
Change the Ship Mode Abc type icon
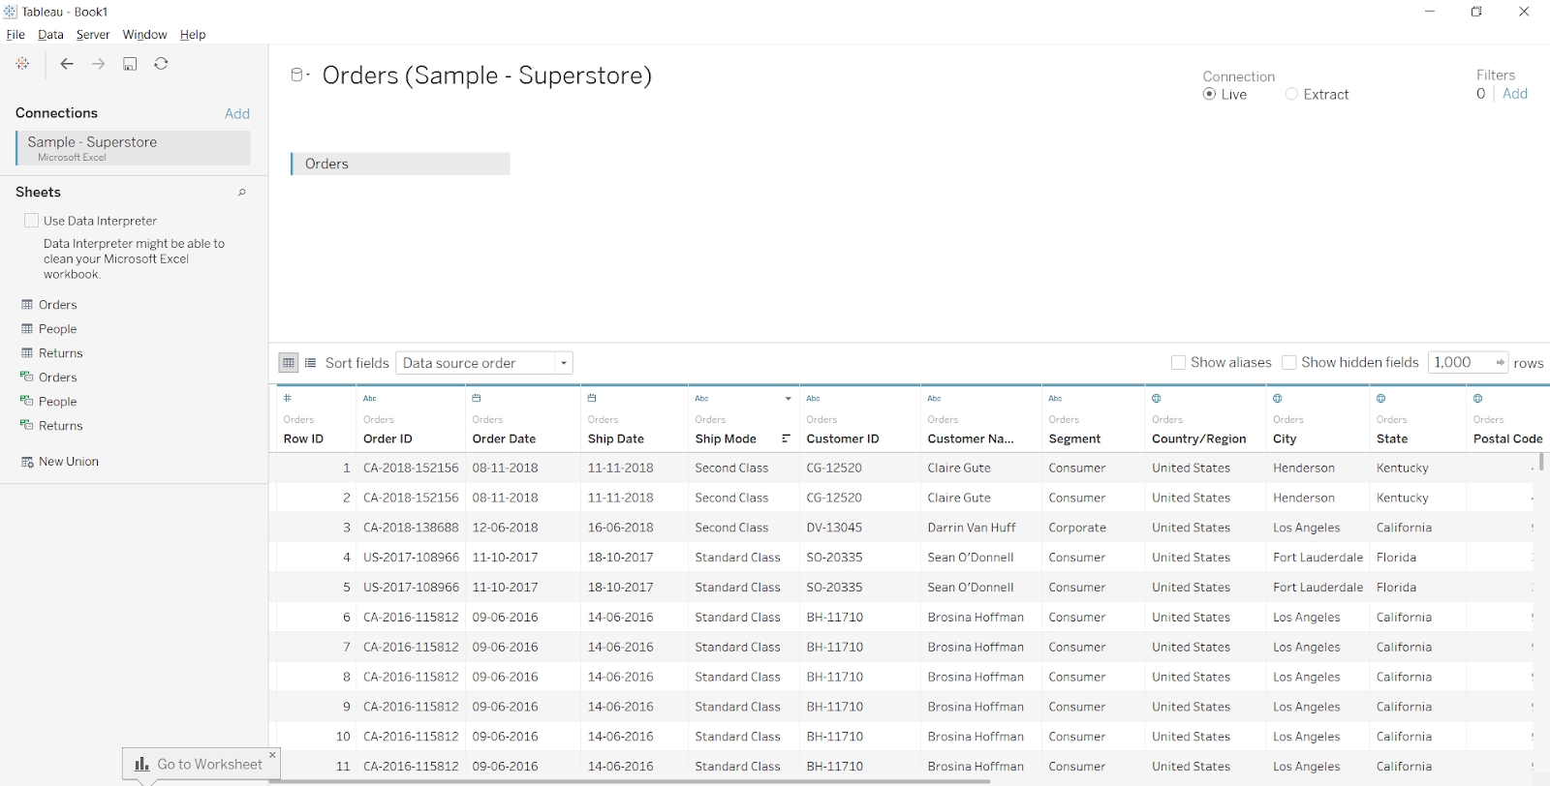(702, 398)
